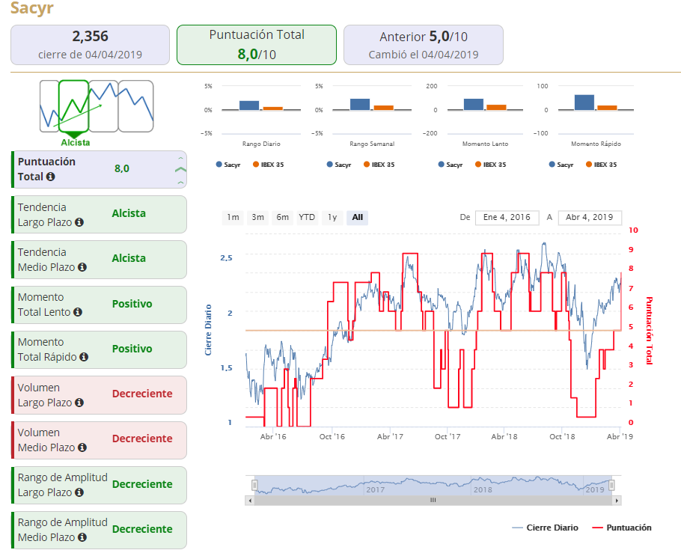Open info icon for Momento Total Lento

coord(78,312)
